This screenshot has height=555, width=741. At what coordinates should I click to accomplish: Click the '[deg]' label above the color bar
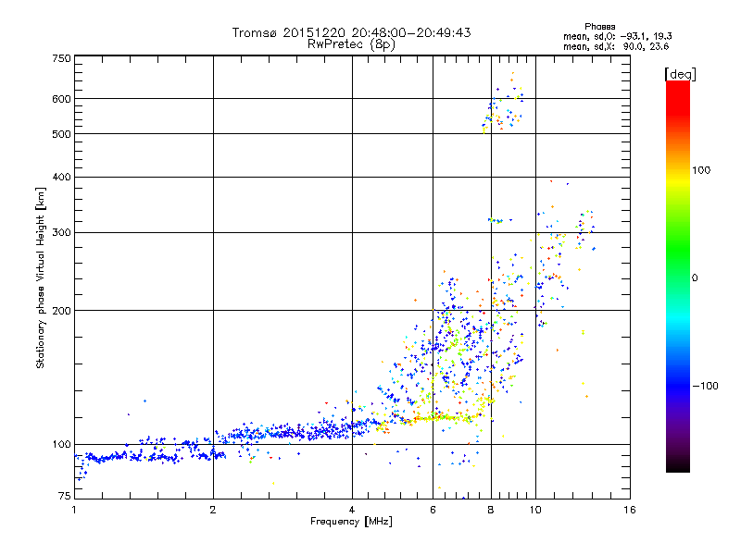click(680, 74)
